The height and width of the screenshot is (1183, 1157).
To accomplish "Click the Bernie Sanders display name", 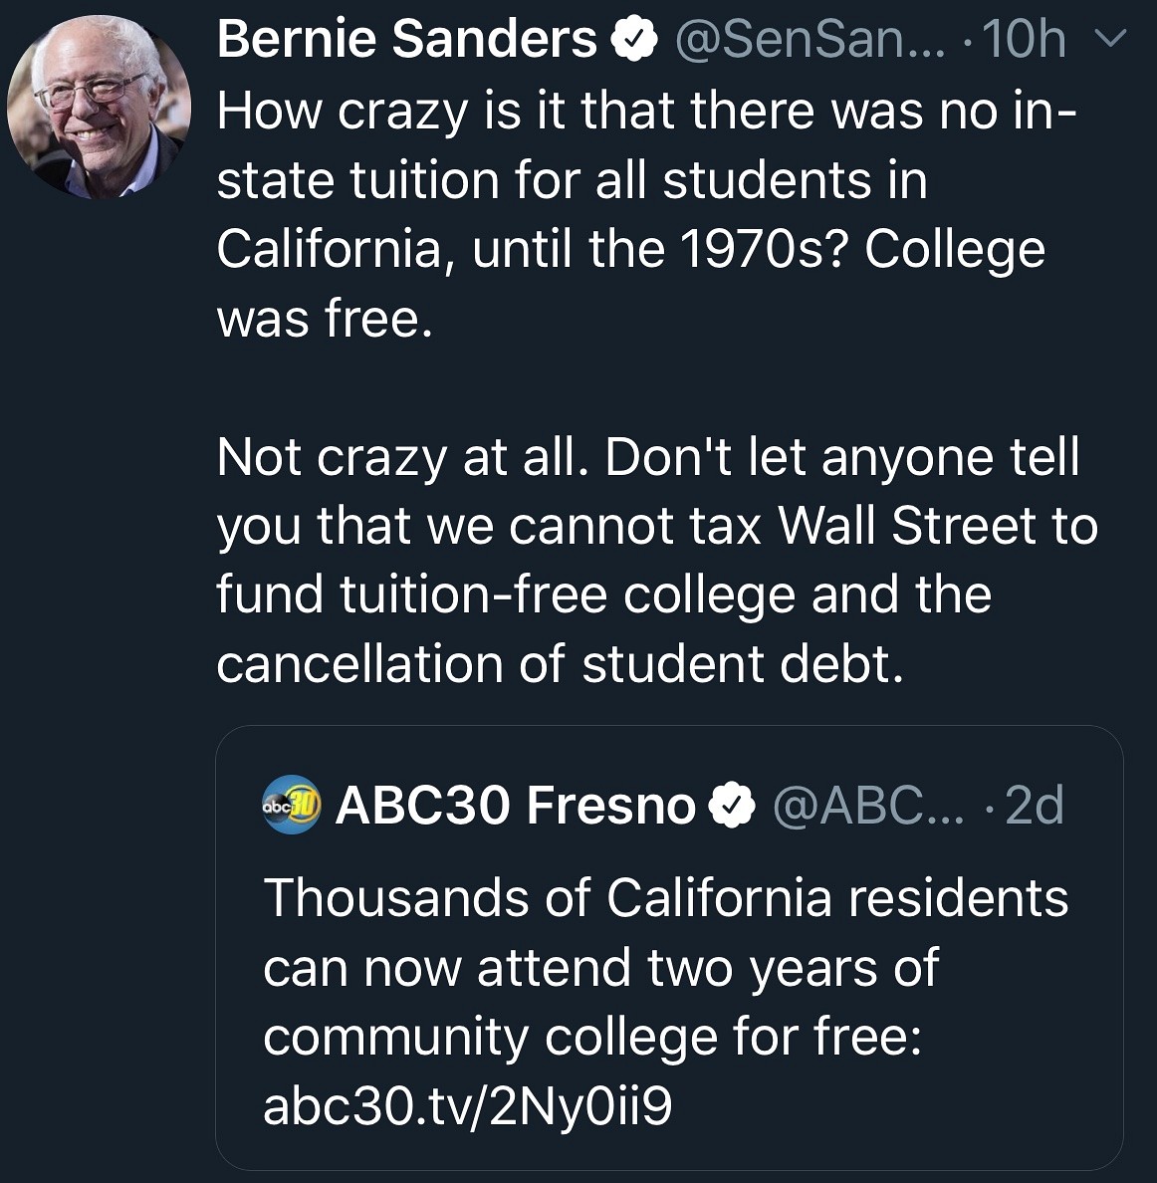I will [406, 39].
